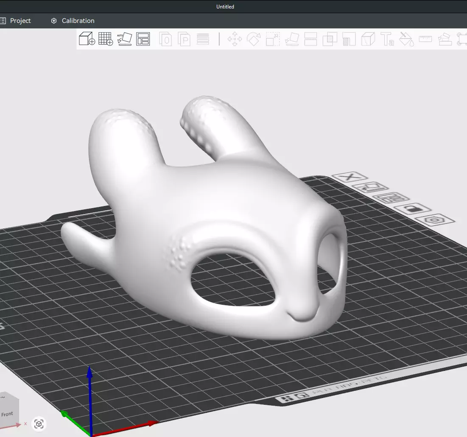
Task: Open the Calibration tab
Action: (x=78, y=20)
